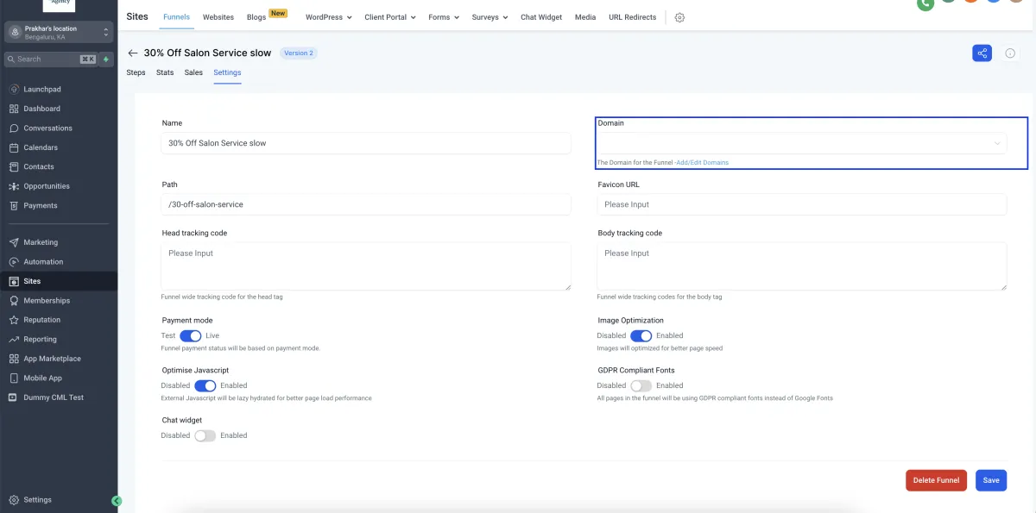Open the Websites tab in top navigation

pyautogui.click(x=218, y=17)
